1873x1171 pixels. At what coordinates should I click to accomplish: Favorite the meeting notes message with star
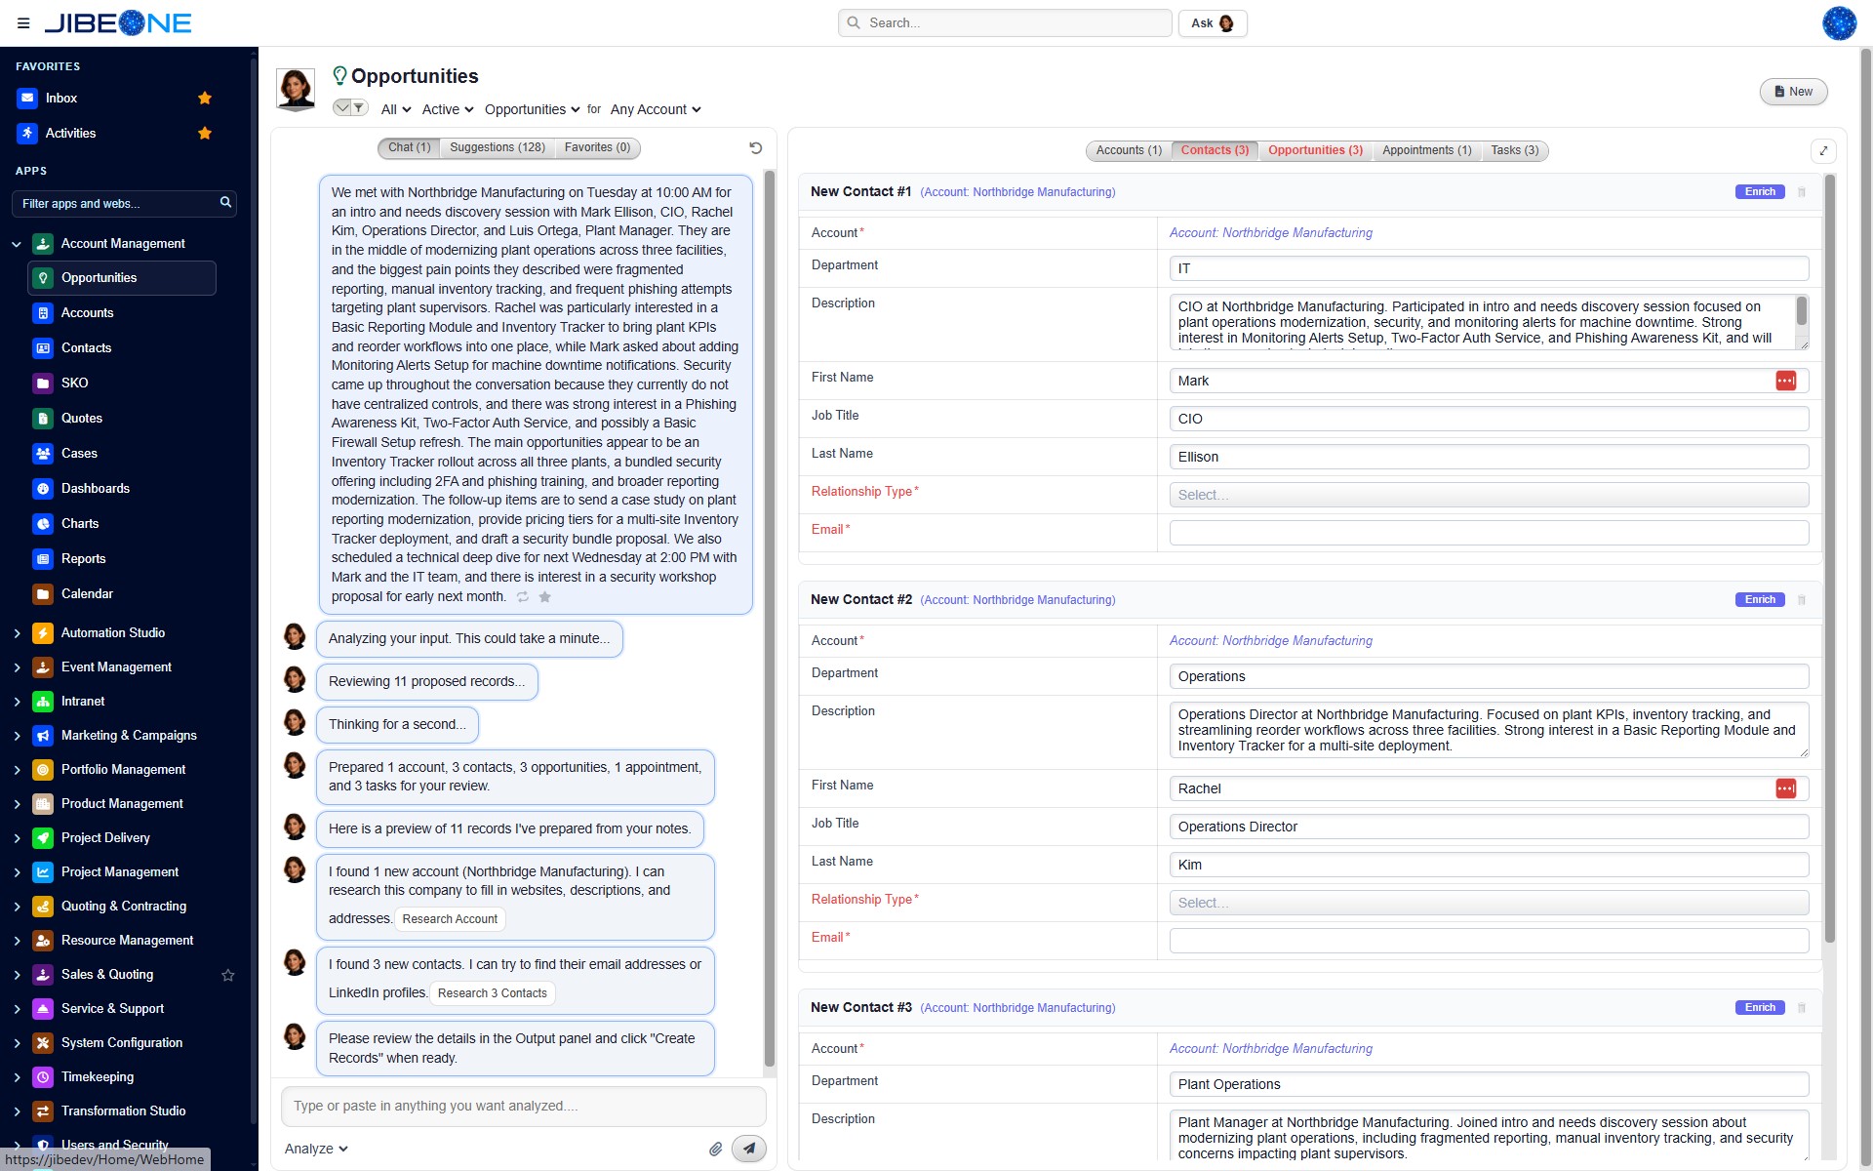pos(545,597)
